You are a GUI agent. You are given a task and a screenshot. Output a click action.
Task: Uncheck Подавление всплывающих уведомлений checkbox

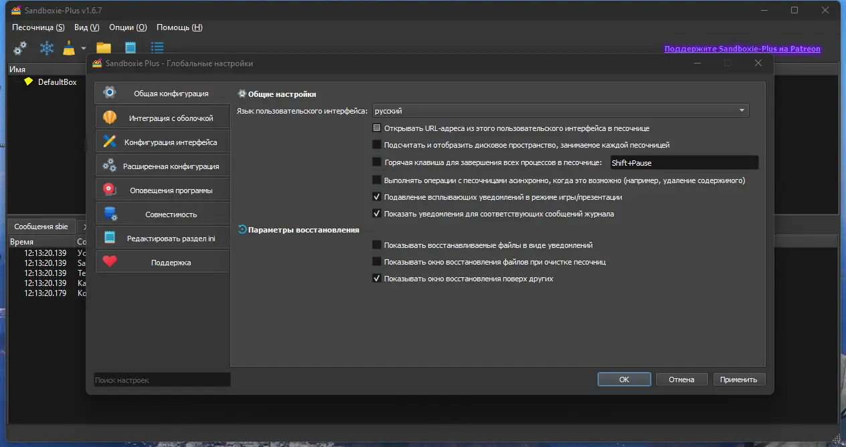tap(377, 197)
